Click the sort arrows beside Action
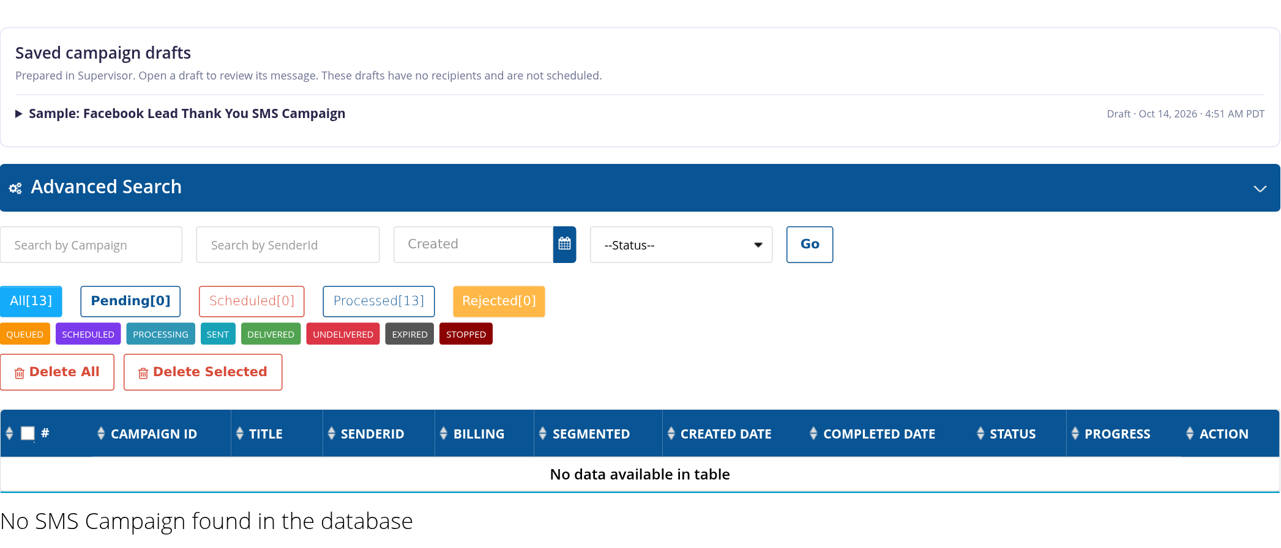 [1190, 434]
